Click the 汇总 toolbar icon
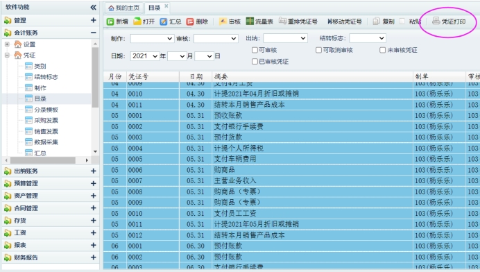480x272 pixels. (164, 22)
